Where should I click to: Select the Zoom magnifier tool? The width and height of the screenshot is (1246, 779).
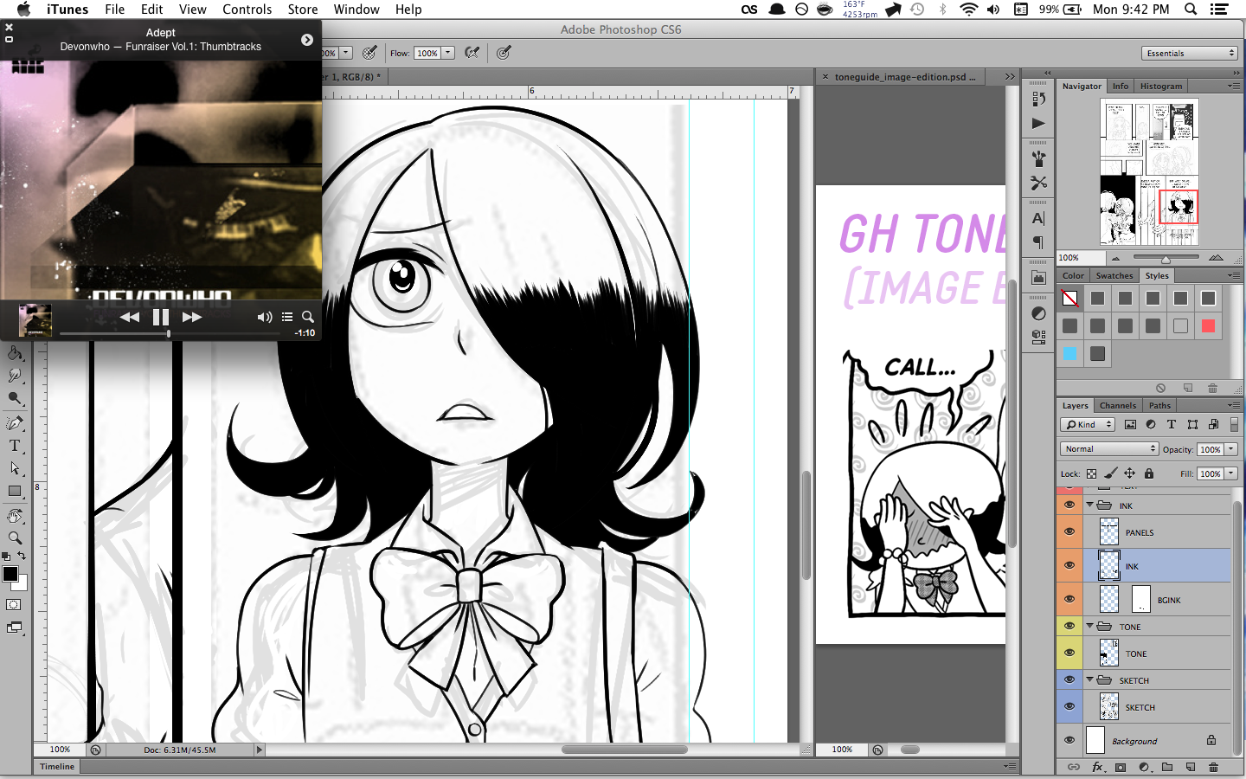click(x=15, y=538)
